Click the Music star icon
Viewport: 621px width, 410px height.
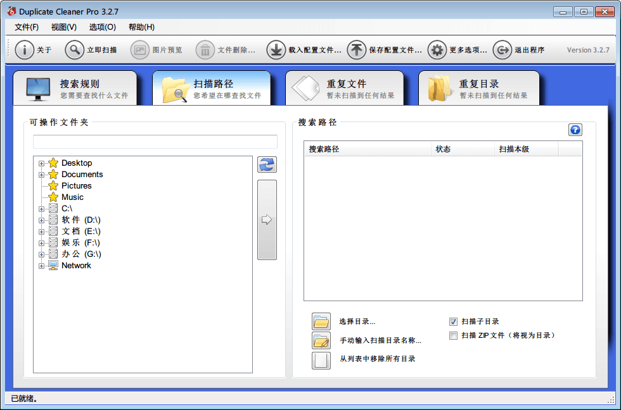tap(53, 197)
